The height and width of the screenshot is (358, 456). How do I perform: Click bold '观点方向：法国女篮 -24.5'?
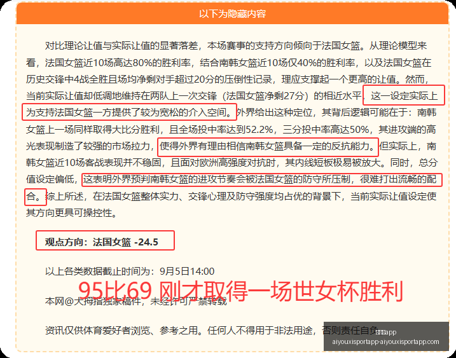click(102, 242)
